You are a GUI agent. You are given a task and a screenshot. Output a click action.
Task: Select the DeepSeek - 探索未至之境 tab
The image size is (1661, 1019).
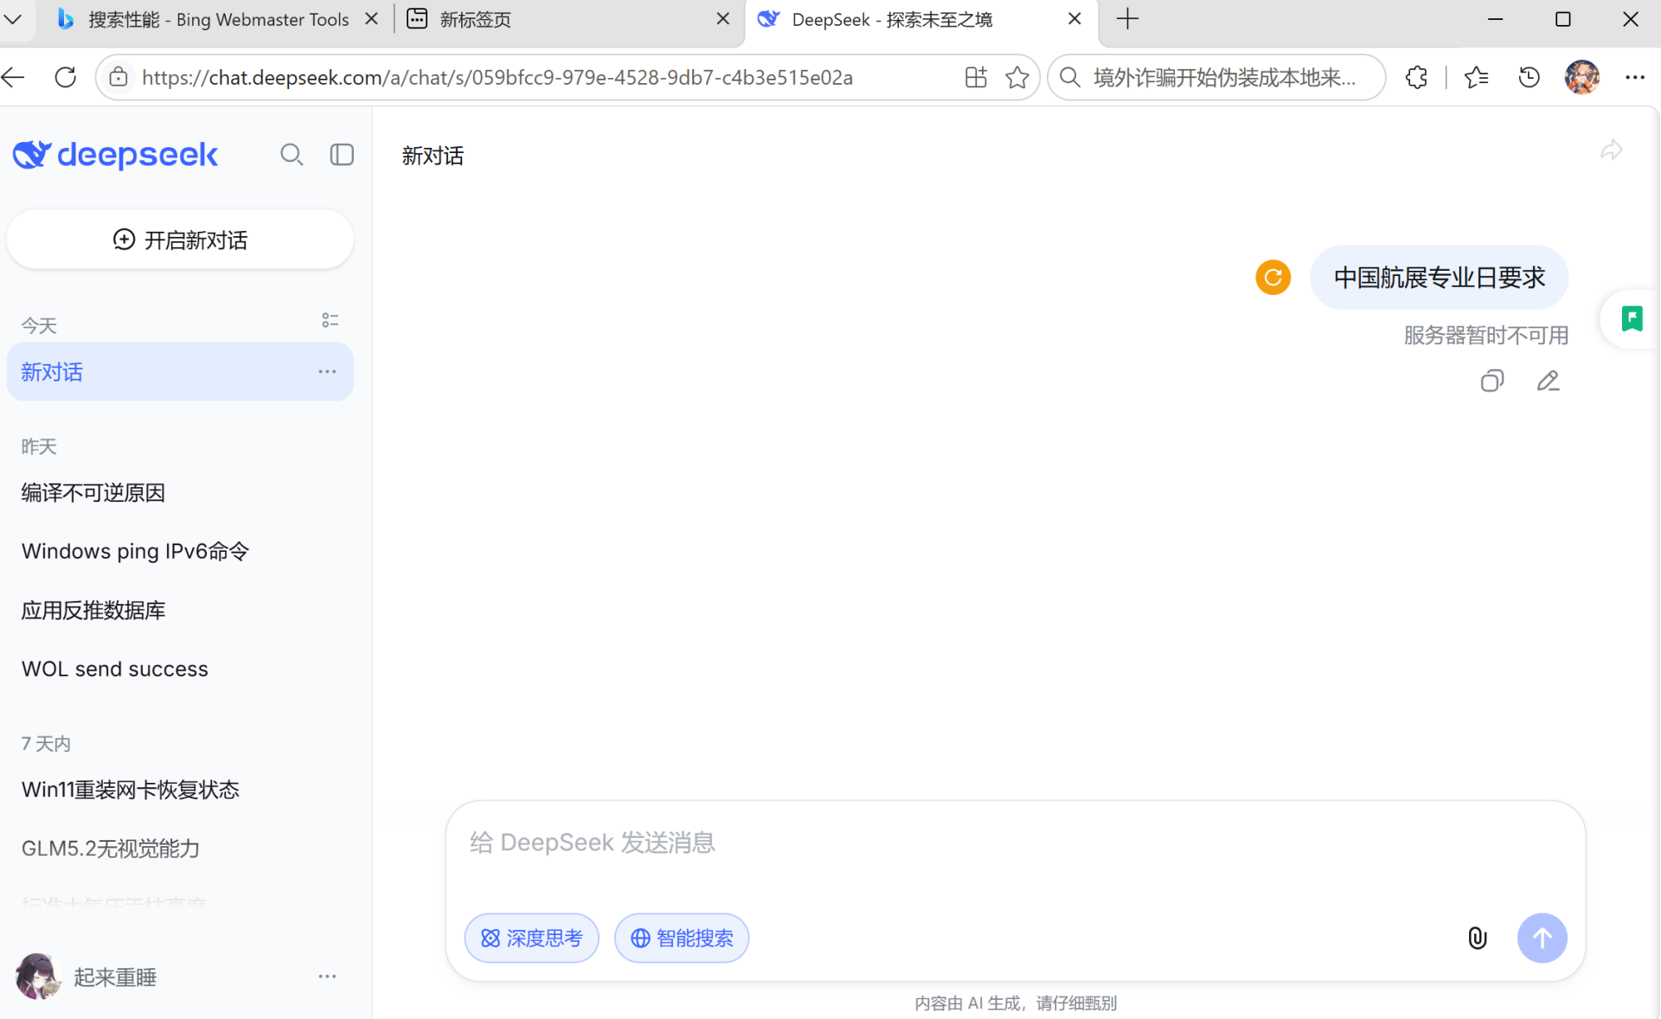pyautogui.click(x=920, y=19)
